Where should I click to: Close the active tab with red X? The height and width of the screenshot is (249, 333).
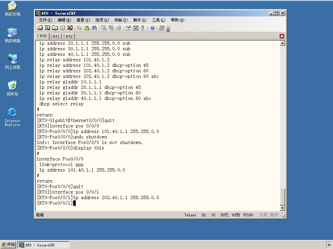point(282,36)
